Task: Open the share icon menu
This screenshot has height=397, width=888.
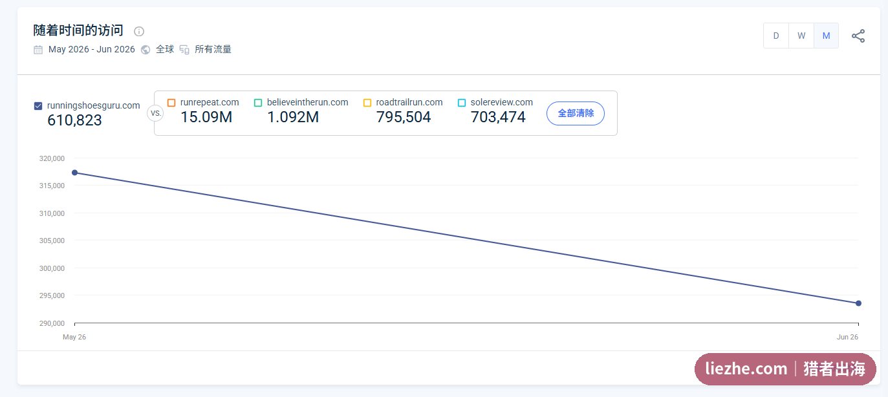Action: point(858,36)
